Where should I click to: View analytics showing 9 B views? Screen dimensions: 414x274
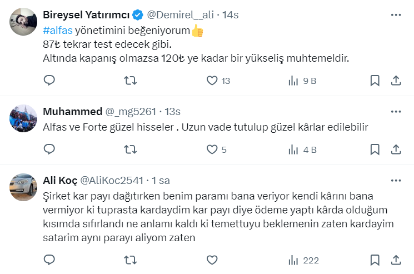tap(293, 81)
